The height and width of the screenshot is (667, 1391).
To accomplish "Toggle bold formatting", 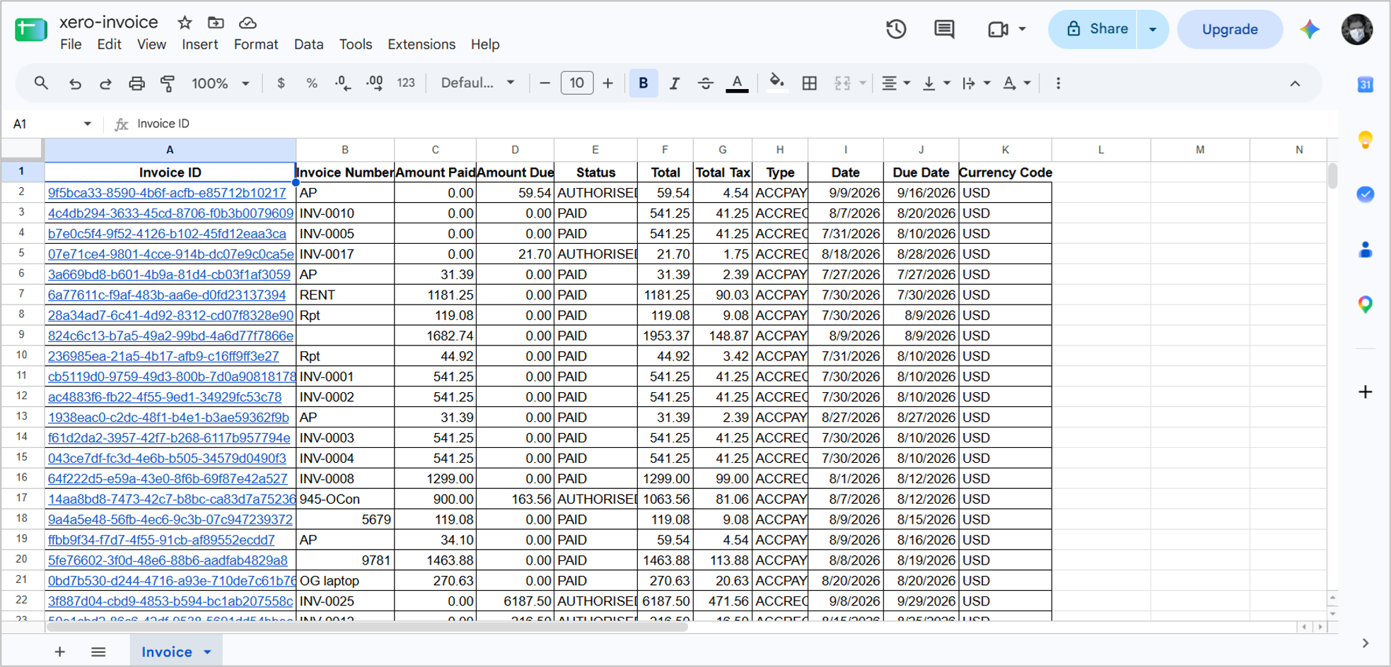I will click(x=643, y=83).
